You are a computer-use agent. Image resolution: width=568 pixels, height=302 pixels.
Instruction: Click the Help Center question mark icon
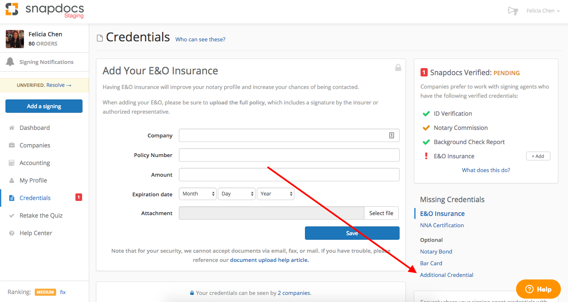tap(11, 233)
